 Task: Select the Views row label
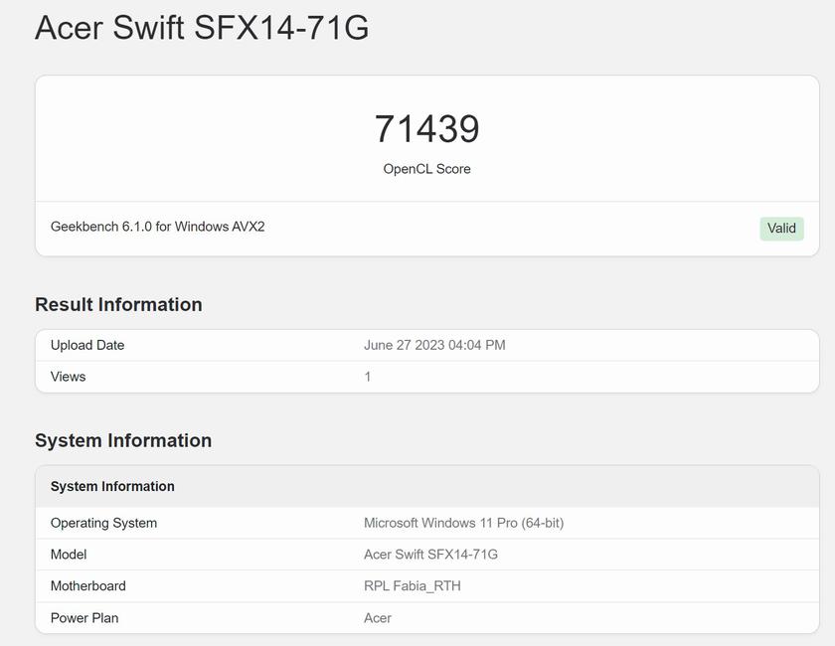tap(69, 377)
